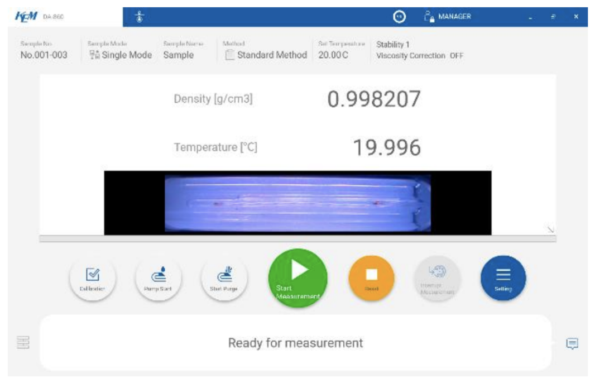Screen dimensions: 595x383
Task: Open the message comment icon at bottom right
Action: tap(572, 343)
